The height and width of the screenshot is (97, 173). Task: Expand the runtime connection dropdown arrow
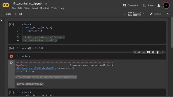click(144, 14)
